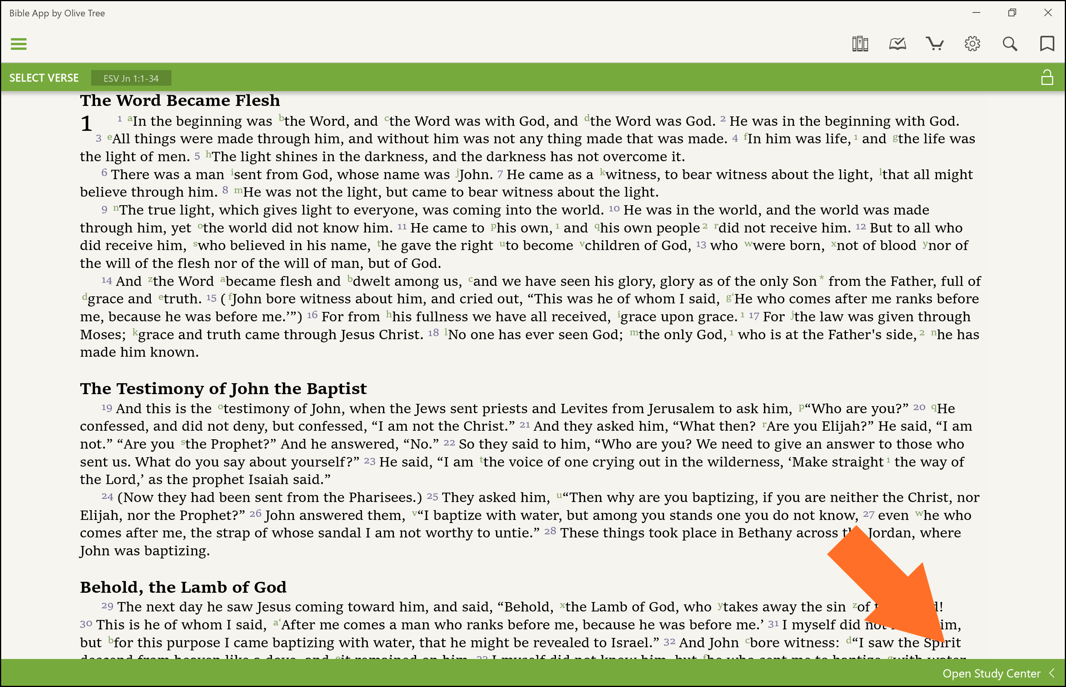
Task: Restore down the application window
Action: click(1011, 13)
